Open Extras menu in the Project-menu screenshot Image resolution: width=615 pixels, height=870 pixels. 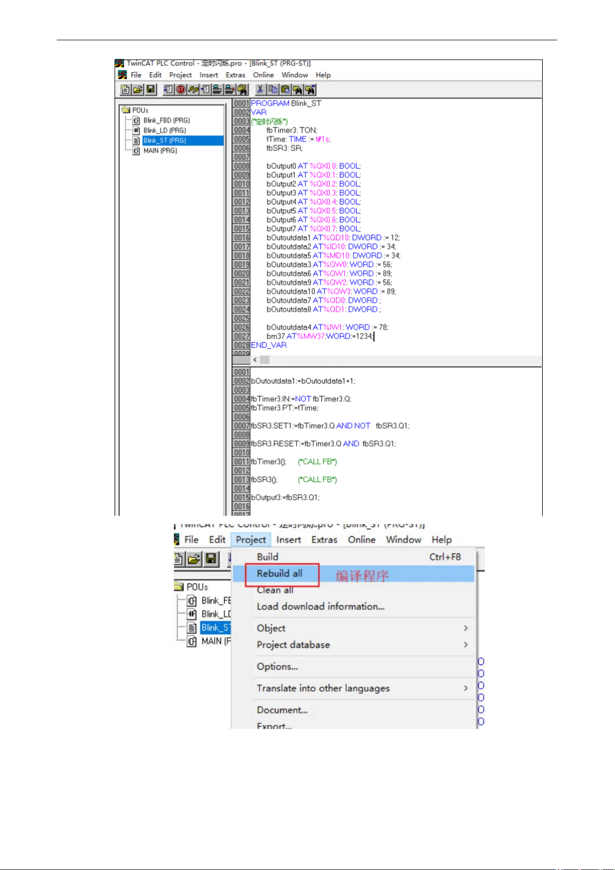pos(324,540)
